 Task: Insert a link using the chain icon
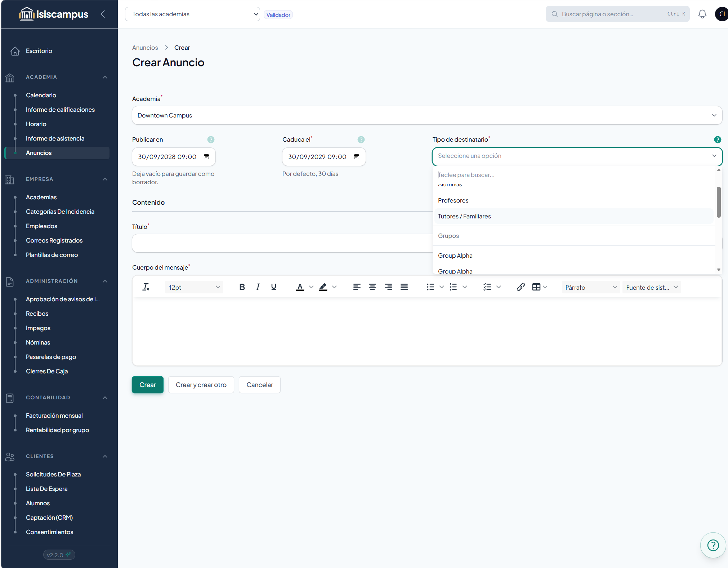click(x=521, y=287)
